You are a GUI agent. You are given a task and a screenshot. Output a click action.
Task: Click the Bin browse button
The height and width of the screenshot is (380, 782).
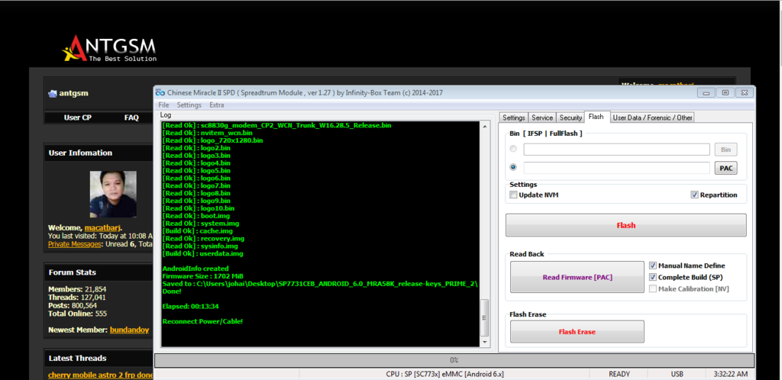click(725, 150)
